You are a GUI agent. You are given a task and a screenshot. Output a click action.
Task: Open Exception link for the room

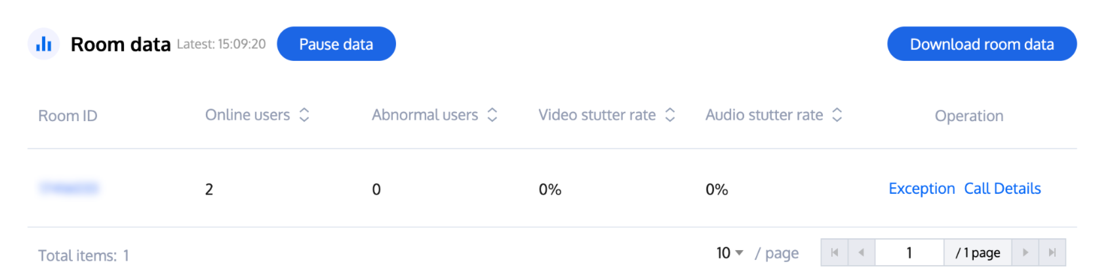pos(921,189)
